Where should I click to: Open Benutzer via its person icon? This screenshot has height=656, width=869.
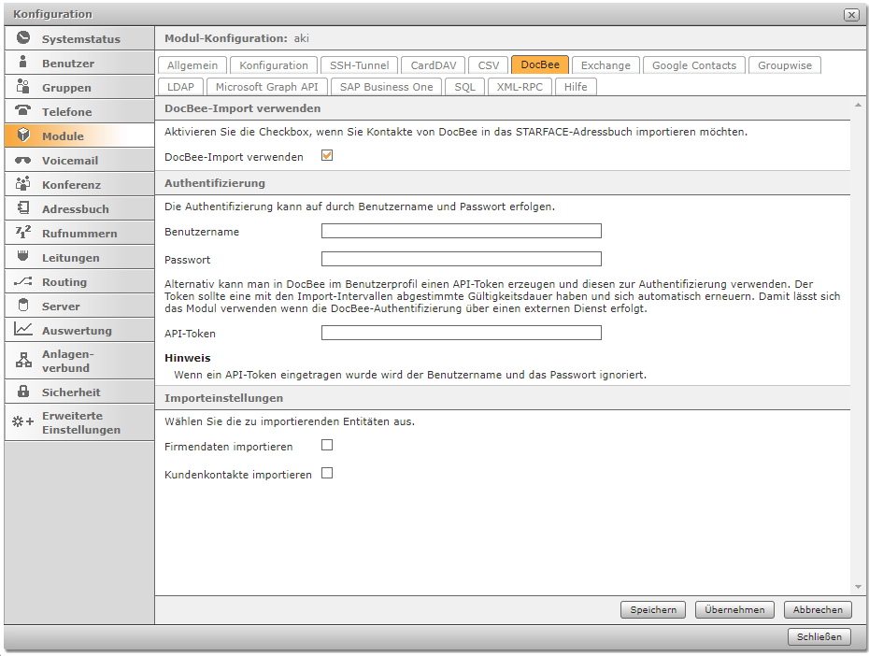[23, 64]
